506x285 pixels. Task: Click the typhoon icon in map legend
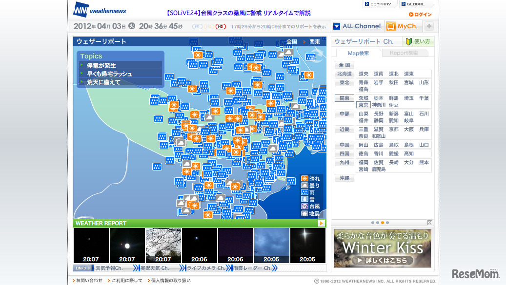click(x=304, y=207)
